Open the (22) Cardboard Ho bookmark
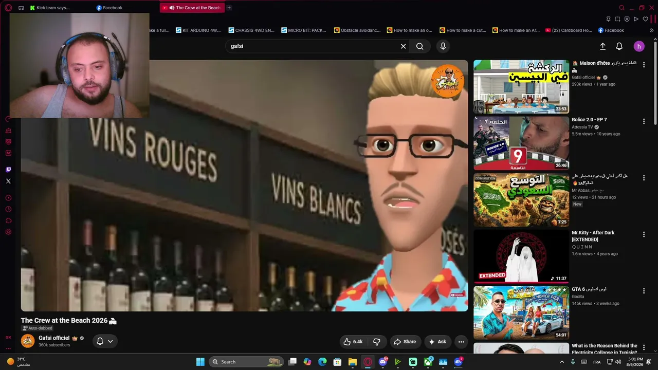658x370 pixels. point(569,30)
